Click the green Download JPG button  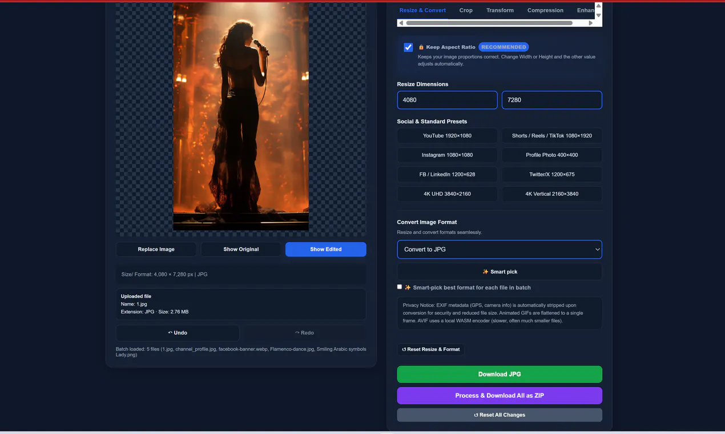(500, 375)
